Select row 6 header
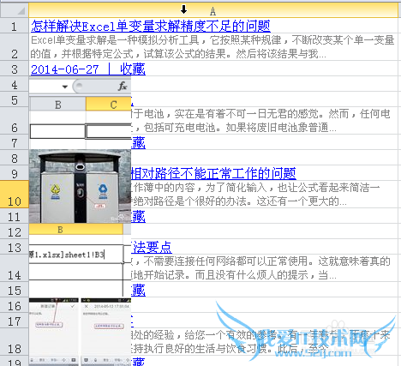The width and height of the screenshot is (401, 366). pos(15,121)
